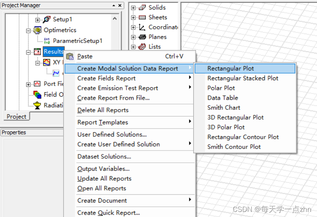Click the Properties panel title
Viewport: 317px width, 217px height.
(x=14, y=133)
